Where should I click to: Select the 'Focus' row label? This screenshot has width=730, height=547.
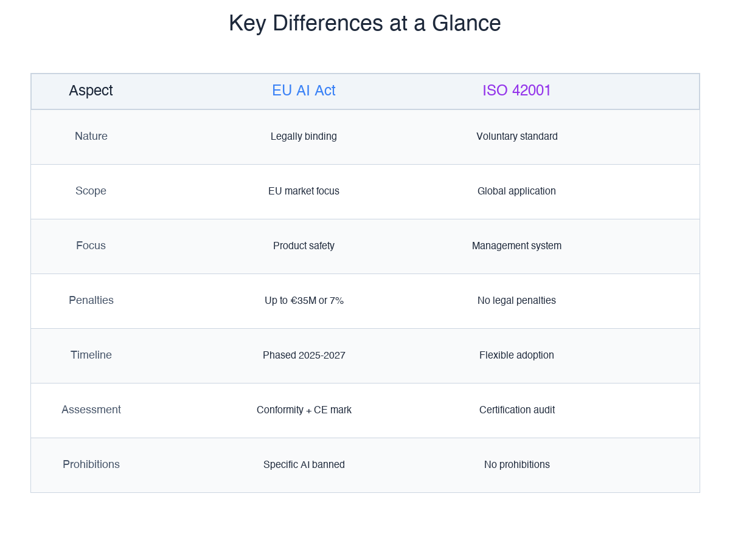point(91,246)
